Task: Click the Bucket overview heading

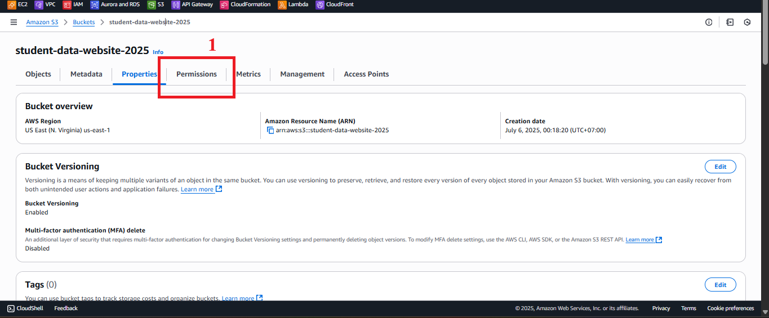Action: pos(59,106)
